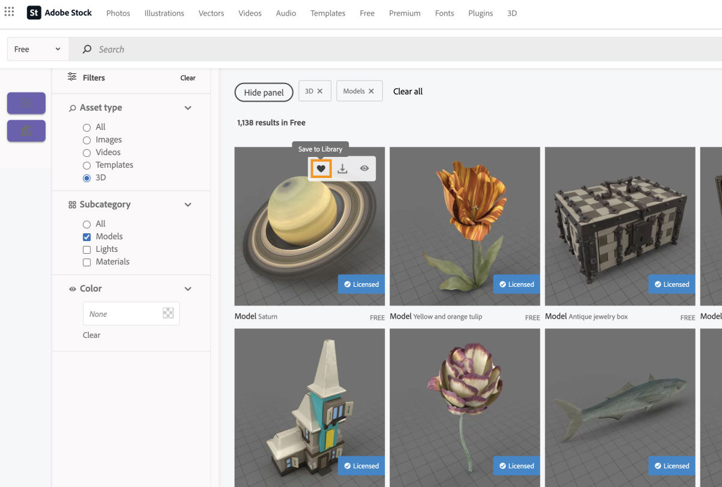The width and height of the screenshot is (722, 487).
Task: Open the apps grid icon top left
Action: click(x=9, y=13)
